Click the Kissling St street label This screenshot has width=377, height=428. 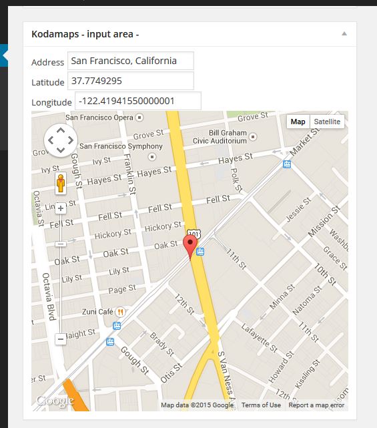pos(307,374)
